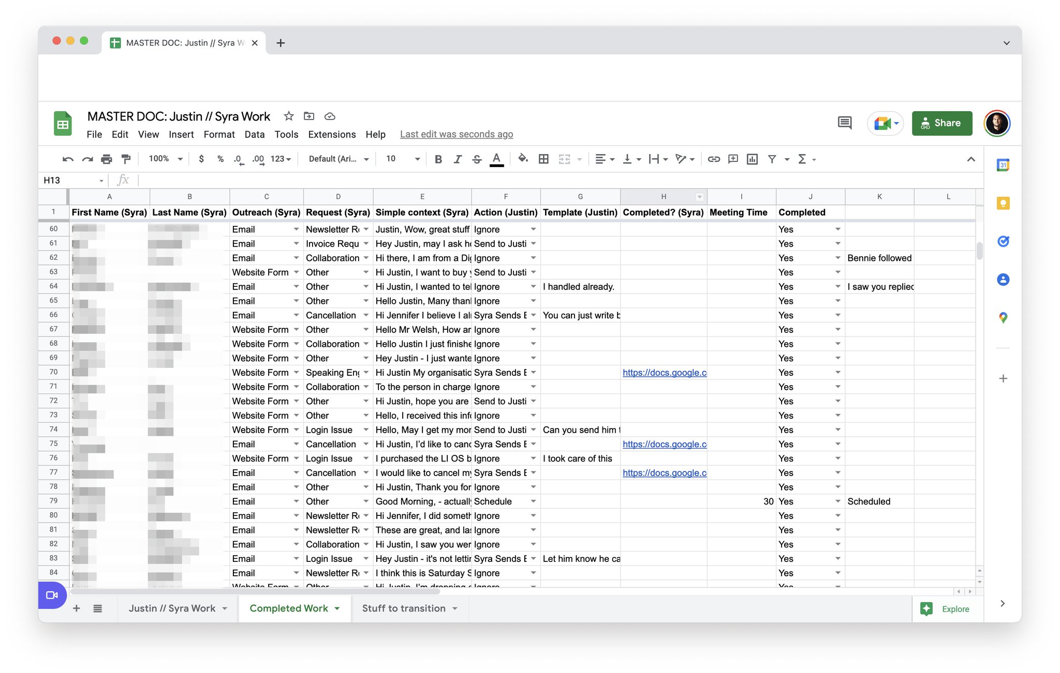Open comment history icon
Viewport: 1060px width, 673px height.
click(844, 123)
